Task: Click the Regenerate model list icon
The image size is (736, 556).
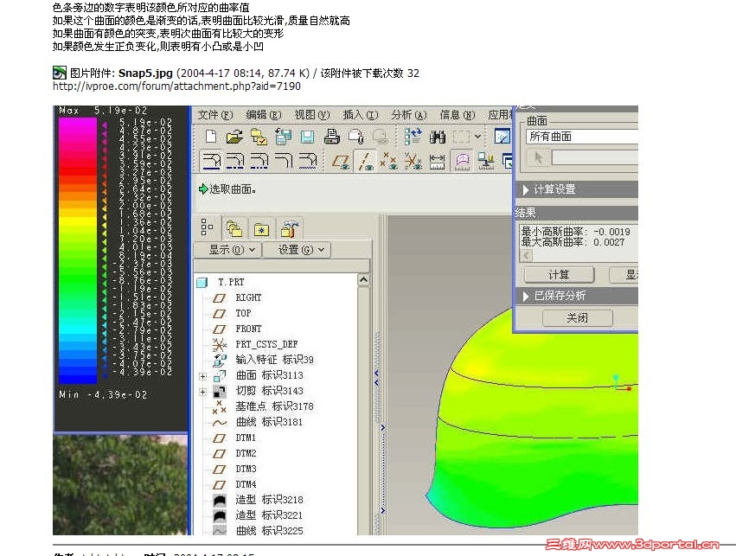Action: (x=413, y=137)
